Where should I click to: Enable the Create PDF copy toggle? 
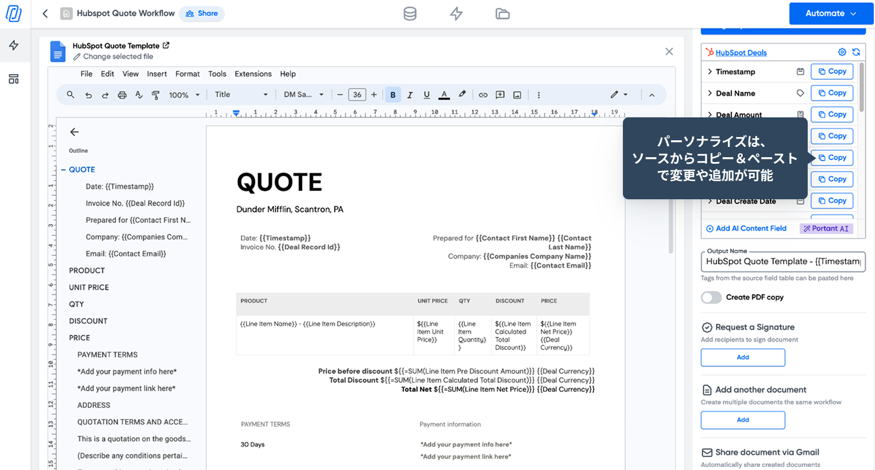[711, 297]
